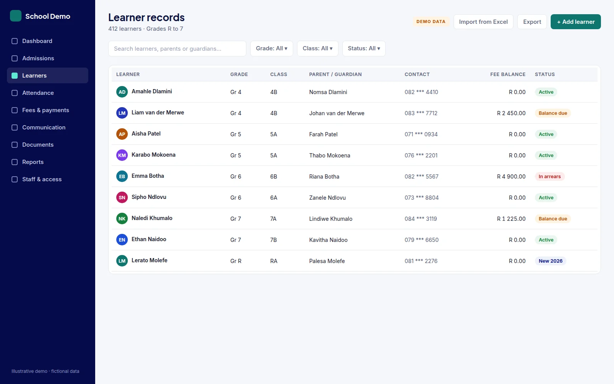Click contact number 083 *** 7712
This screenshot has width=614, height=384.
(421, 113)
